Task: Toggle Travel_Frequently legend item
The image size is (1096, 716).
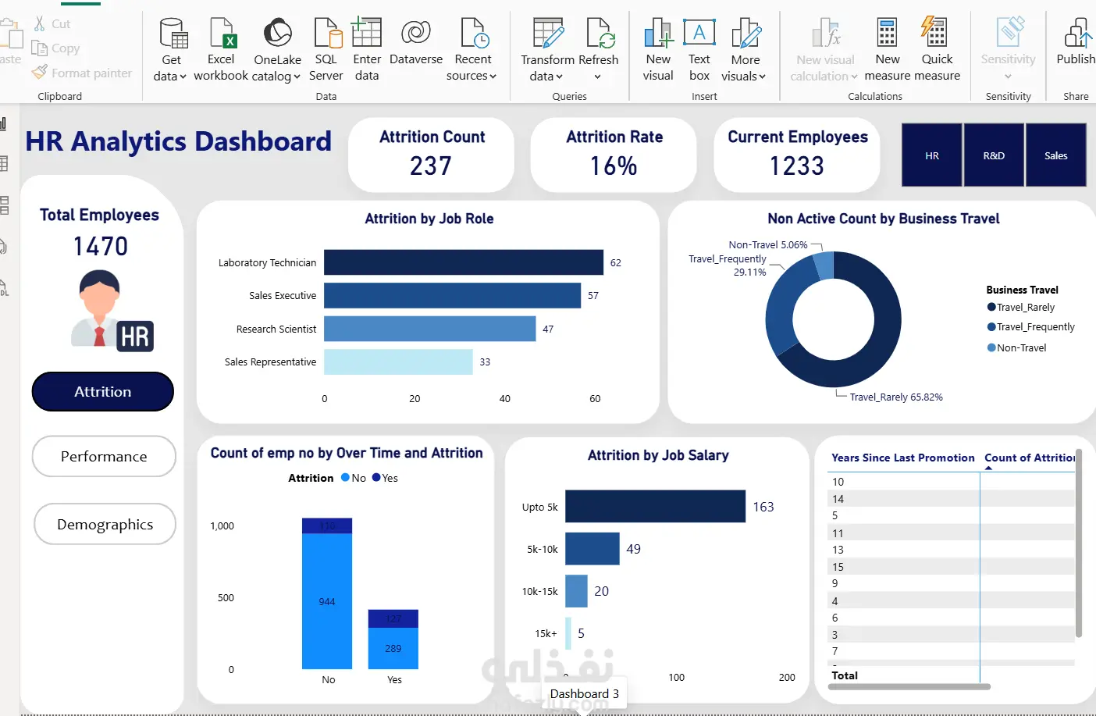Action: coord(1031,327)
